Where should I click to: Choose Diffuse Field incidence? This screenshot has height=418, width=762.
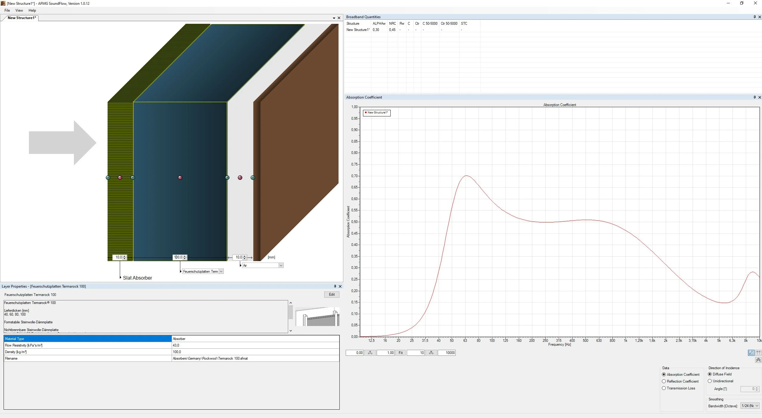click(x=720, y=374)
